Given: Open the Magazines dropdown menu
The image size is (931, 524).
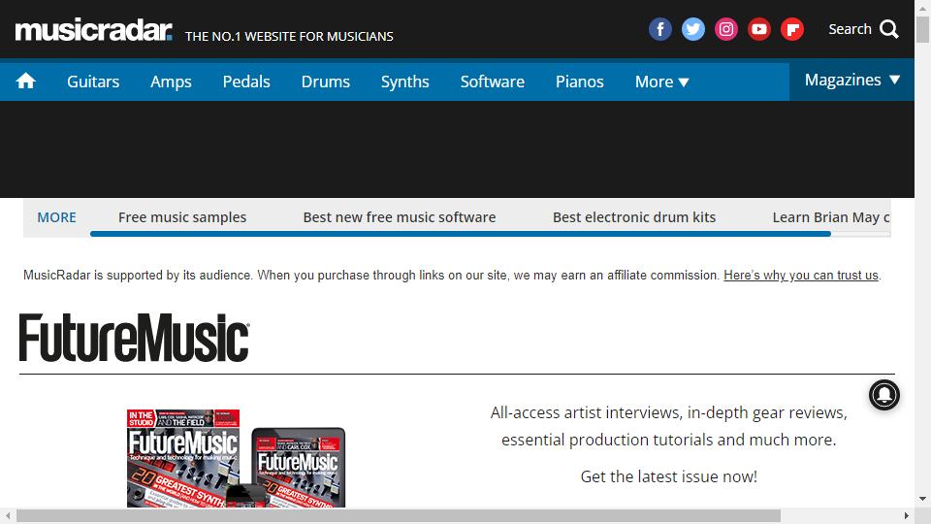Looking at the screenshot, I should (852, 80).
